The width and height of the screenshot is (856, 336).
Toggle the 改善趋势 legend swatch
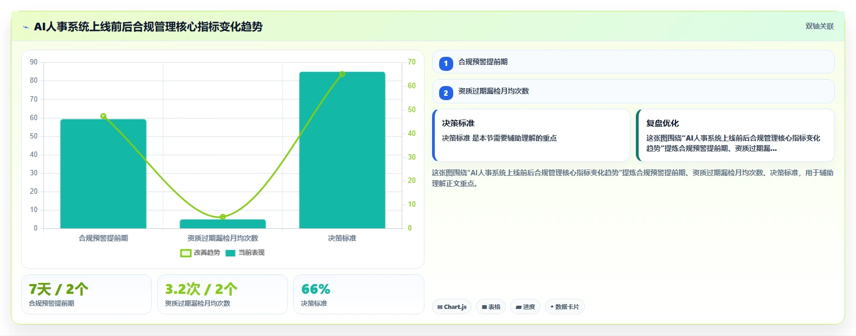(x=185, y=253)
